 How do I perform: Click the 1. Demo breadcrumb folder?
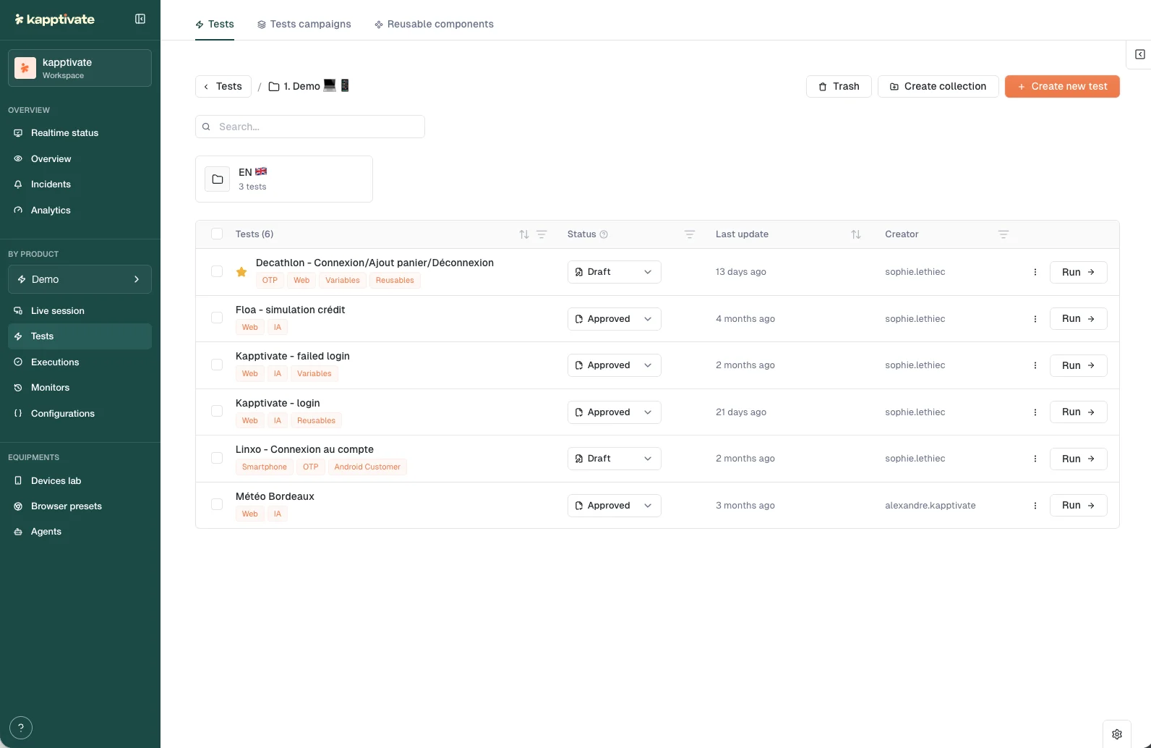309,86
